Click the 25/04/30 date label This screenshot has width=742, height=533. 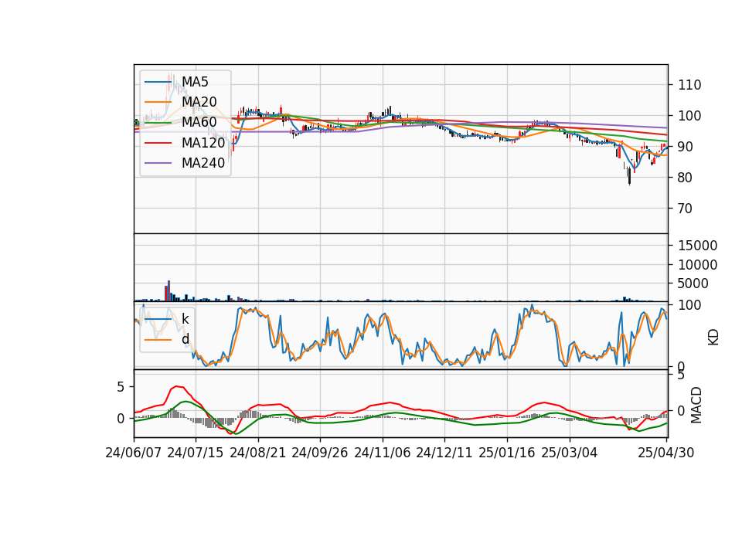coord(666,453)
